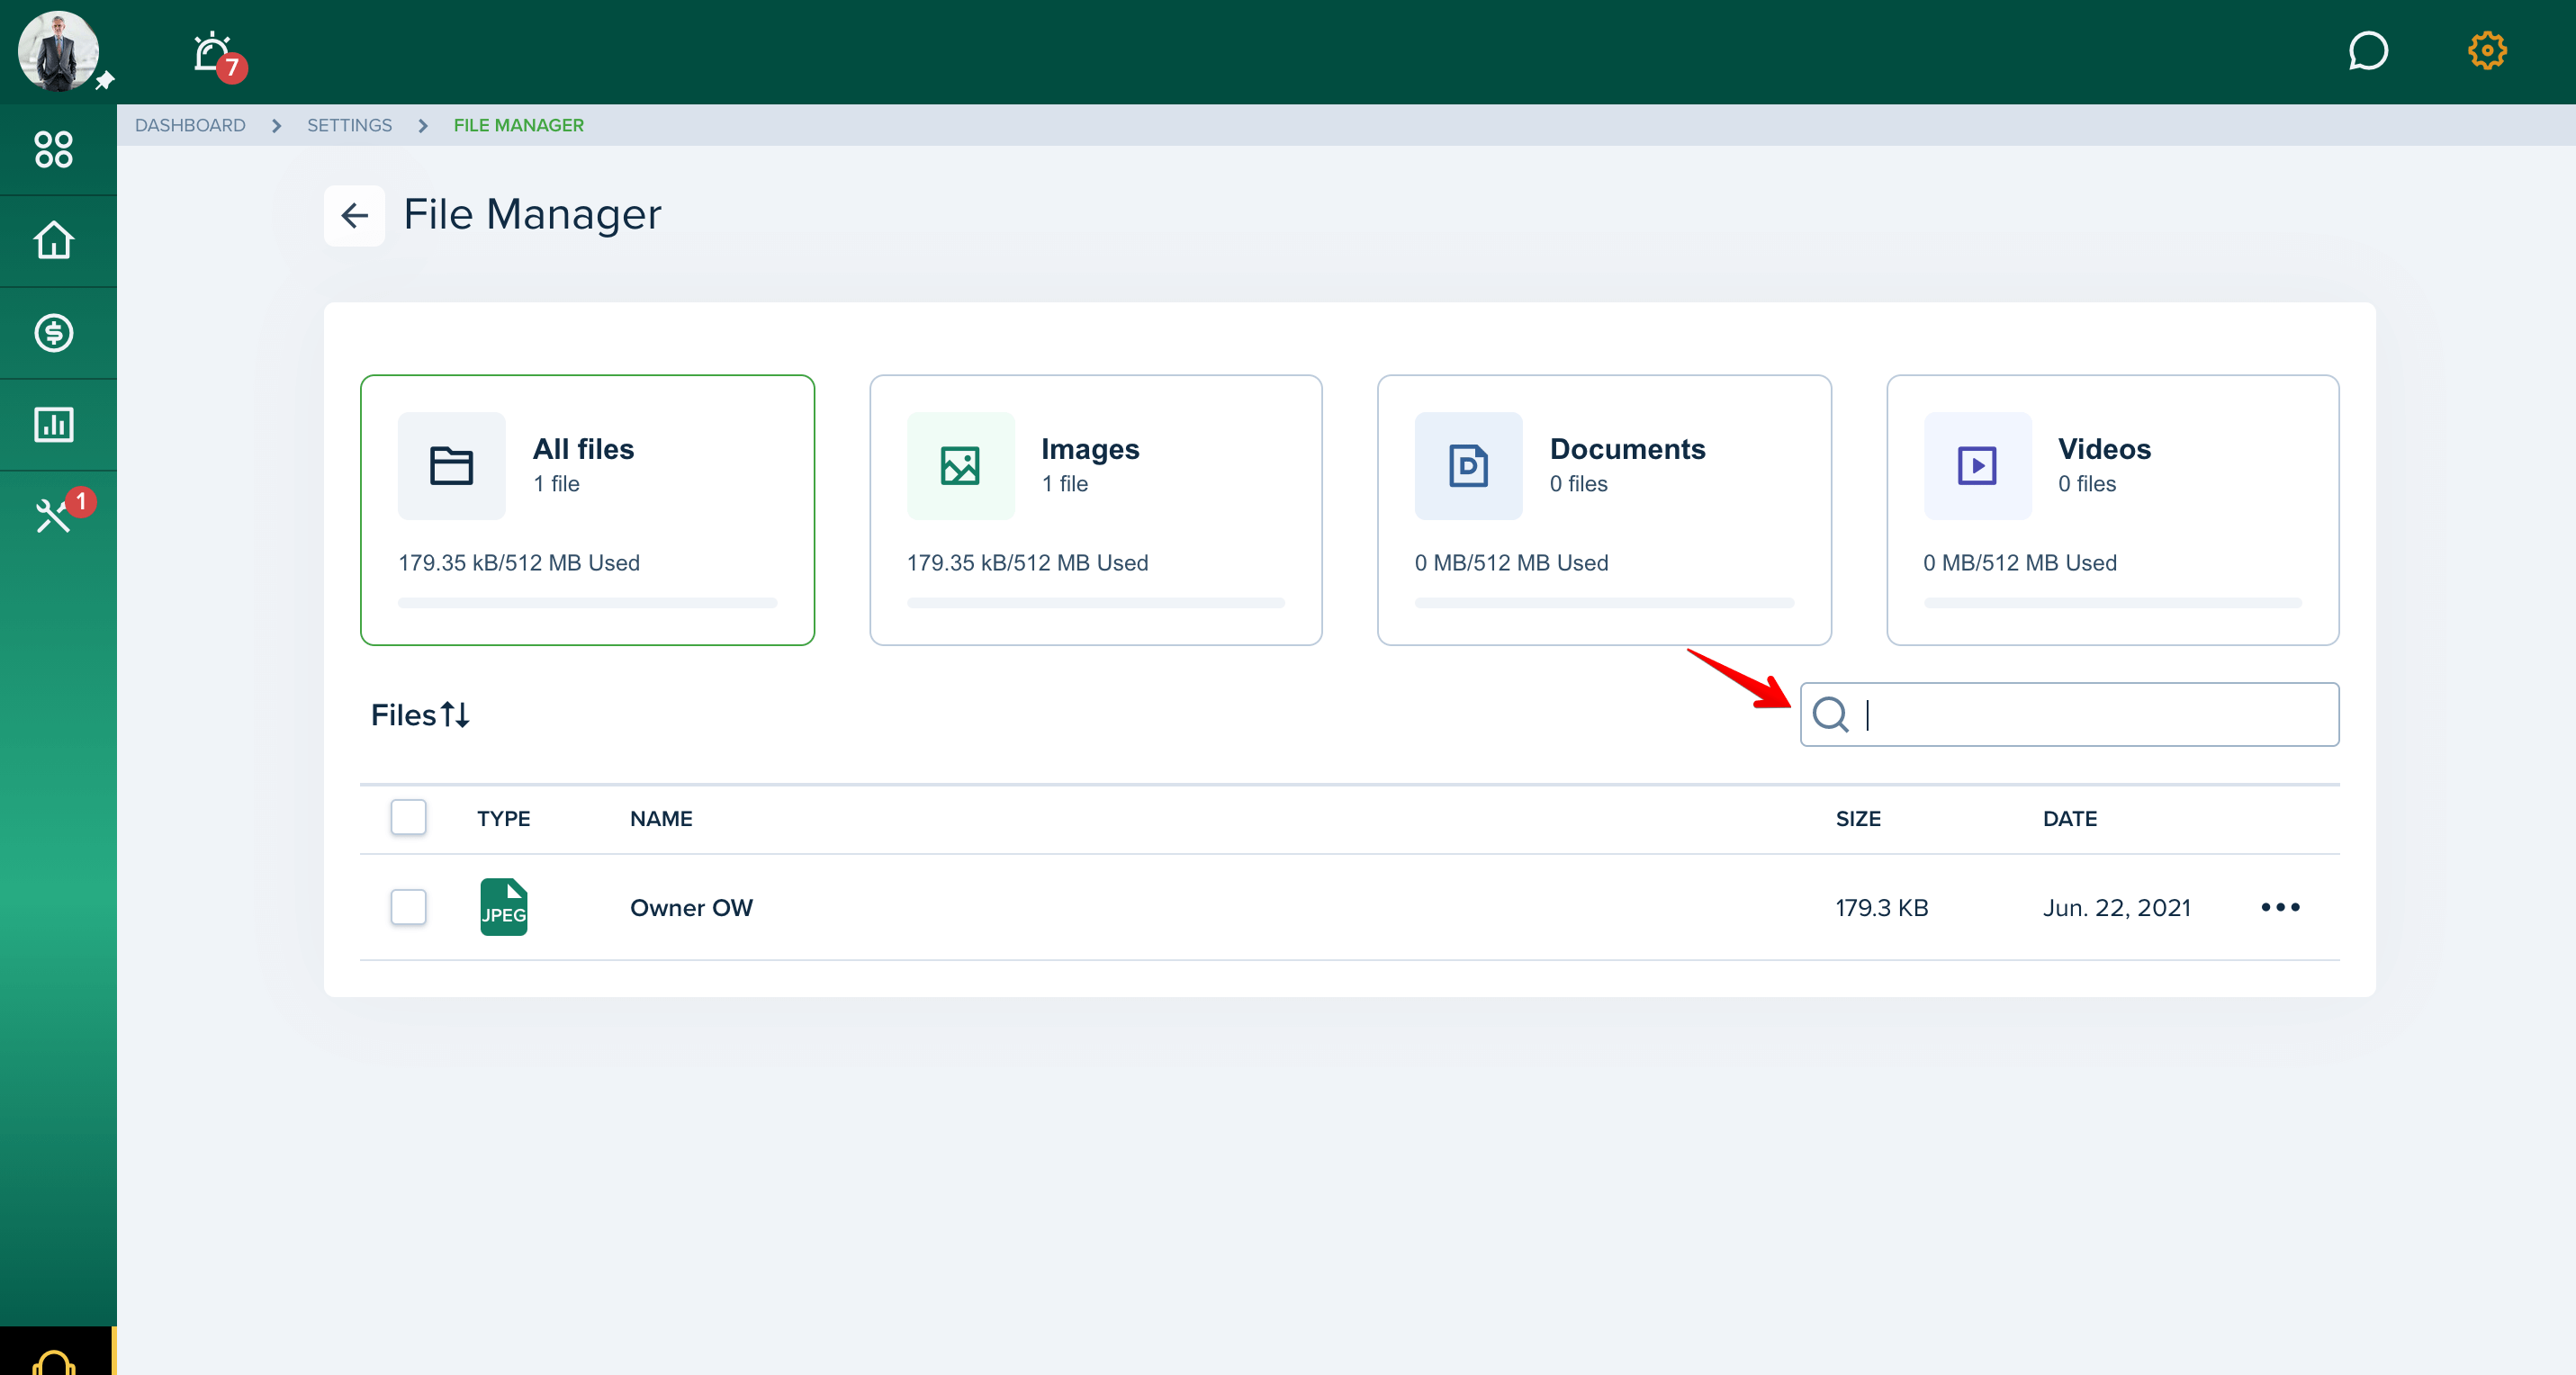
Task: Open the user profile avatar
Action: pyautogui.click(x=58, y=51)
